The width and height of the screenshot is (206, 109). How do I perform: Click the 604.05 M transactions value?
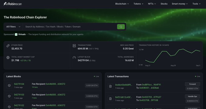[x=83, y=49]
